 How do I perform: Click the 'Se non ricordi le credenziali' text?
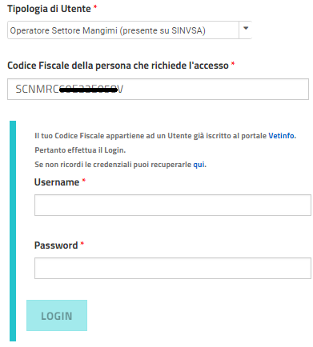[113, 165]
